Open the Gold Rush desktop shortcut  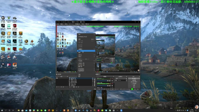pyautogui.click(x=3, y=50)
